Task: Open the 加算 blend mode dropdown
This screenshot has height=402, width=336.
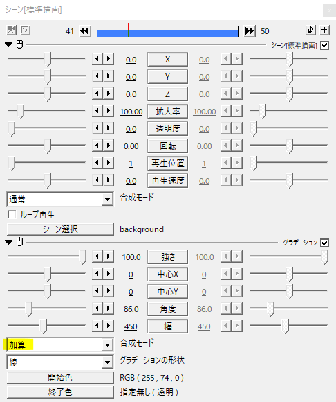Action: [x=107, y=345]
